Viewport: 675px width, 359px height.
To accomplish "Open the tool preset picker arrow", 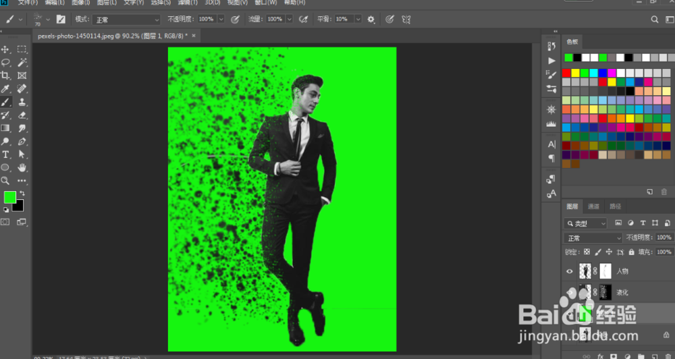I will click(x=20, y=20).
